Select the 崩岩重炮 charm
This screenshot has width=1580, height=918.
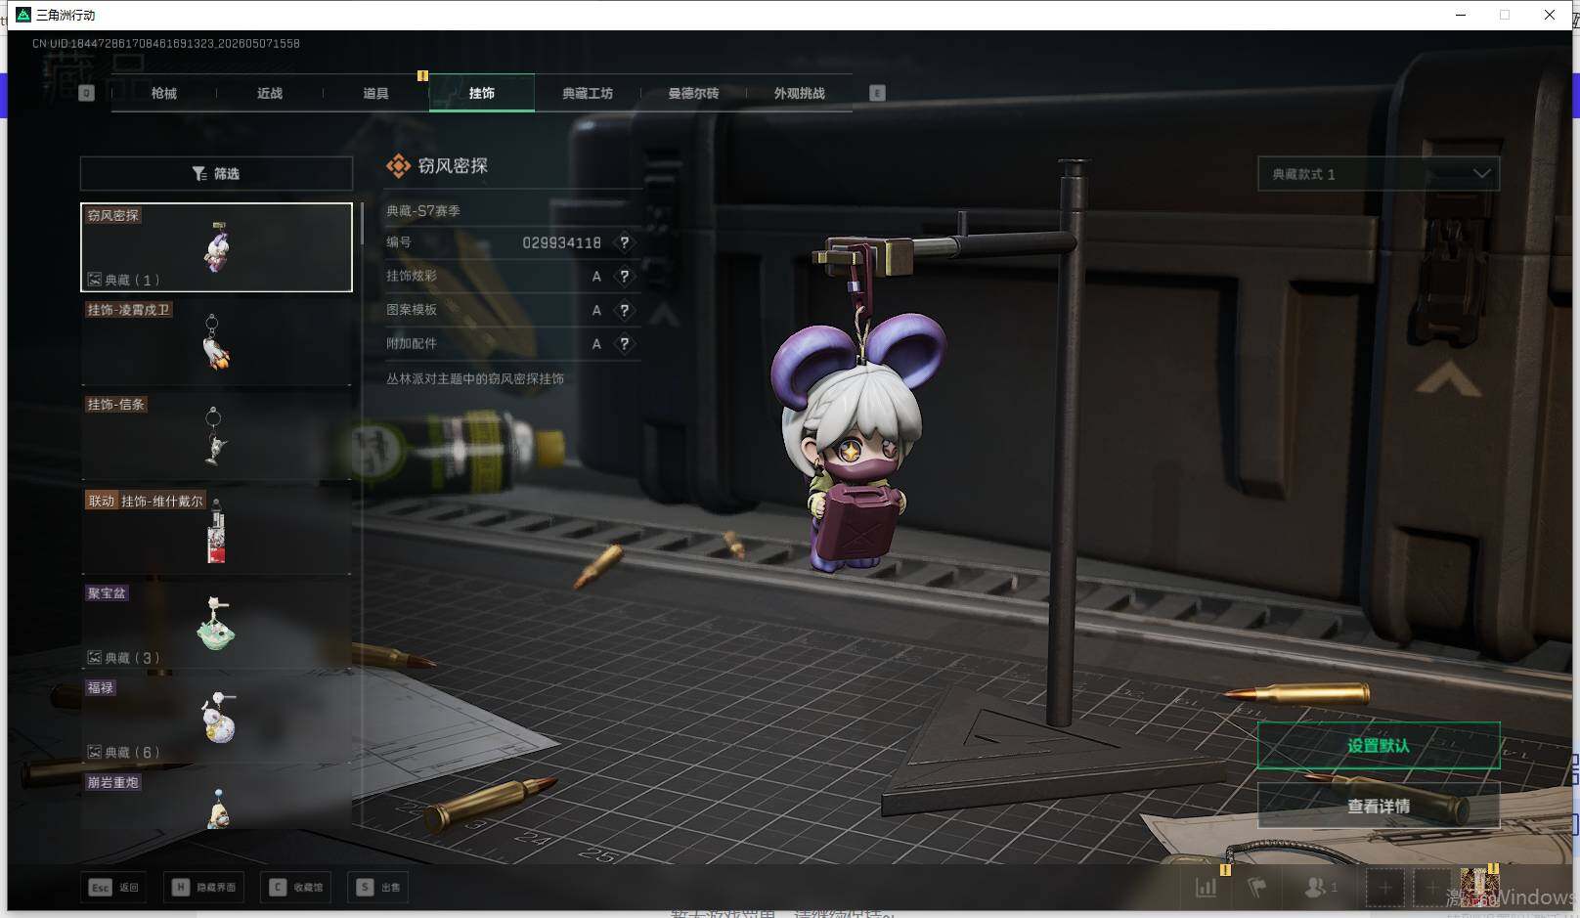tap(216, 800)
